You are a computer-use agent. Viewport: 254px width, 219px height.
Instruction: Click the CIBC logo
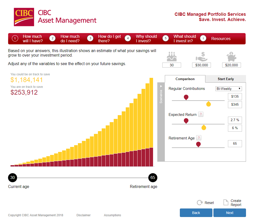[24, 17]
